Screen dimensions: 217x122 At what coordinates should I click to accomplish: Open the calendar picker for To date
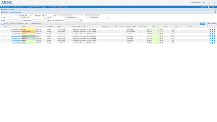55,15
